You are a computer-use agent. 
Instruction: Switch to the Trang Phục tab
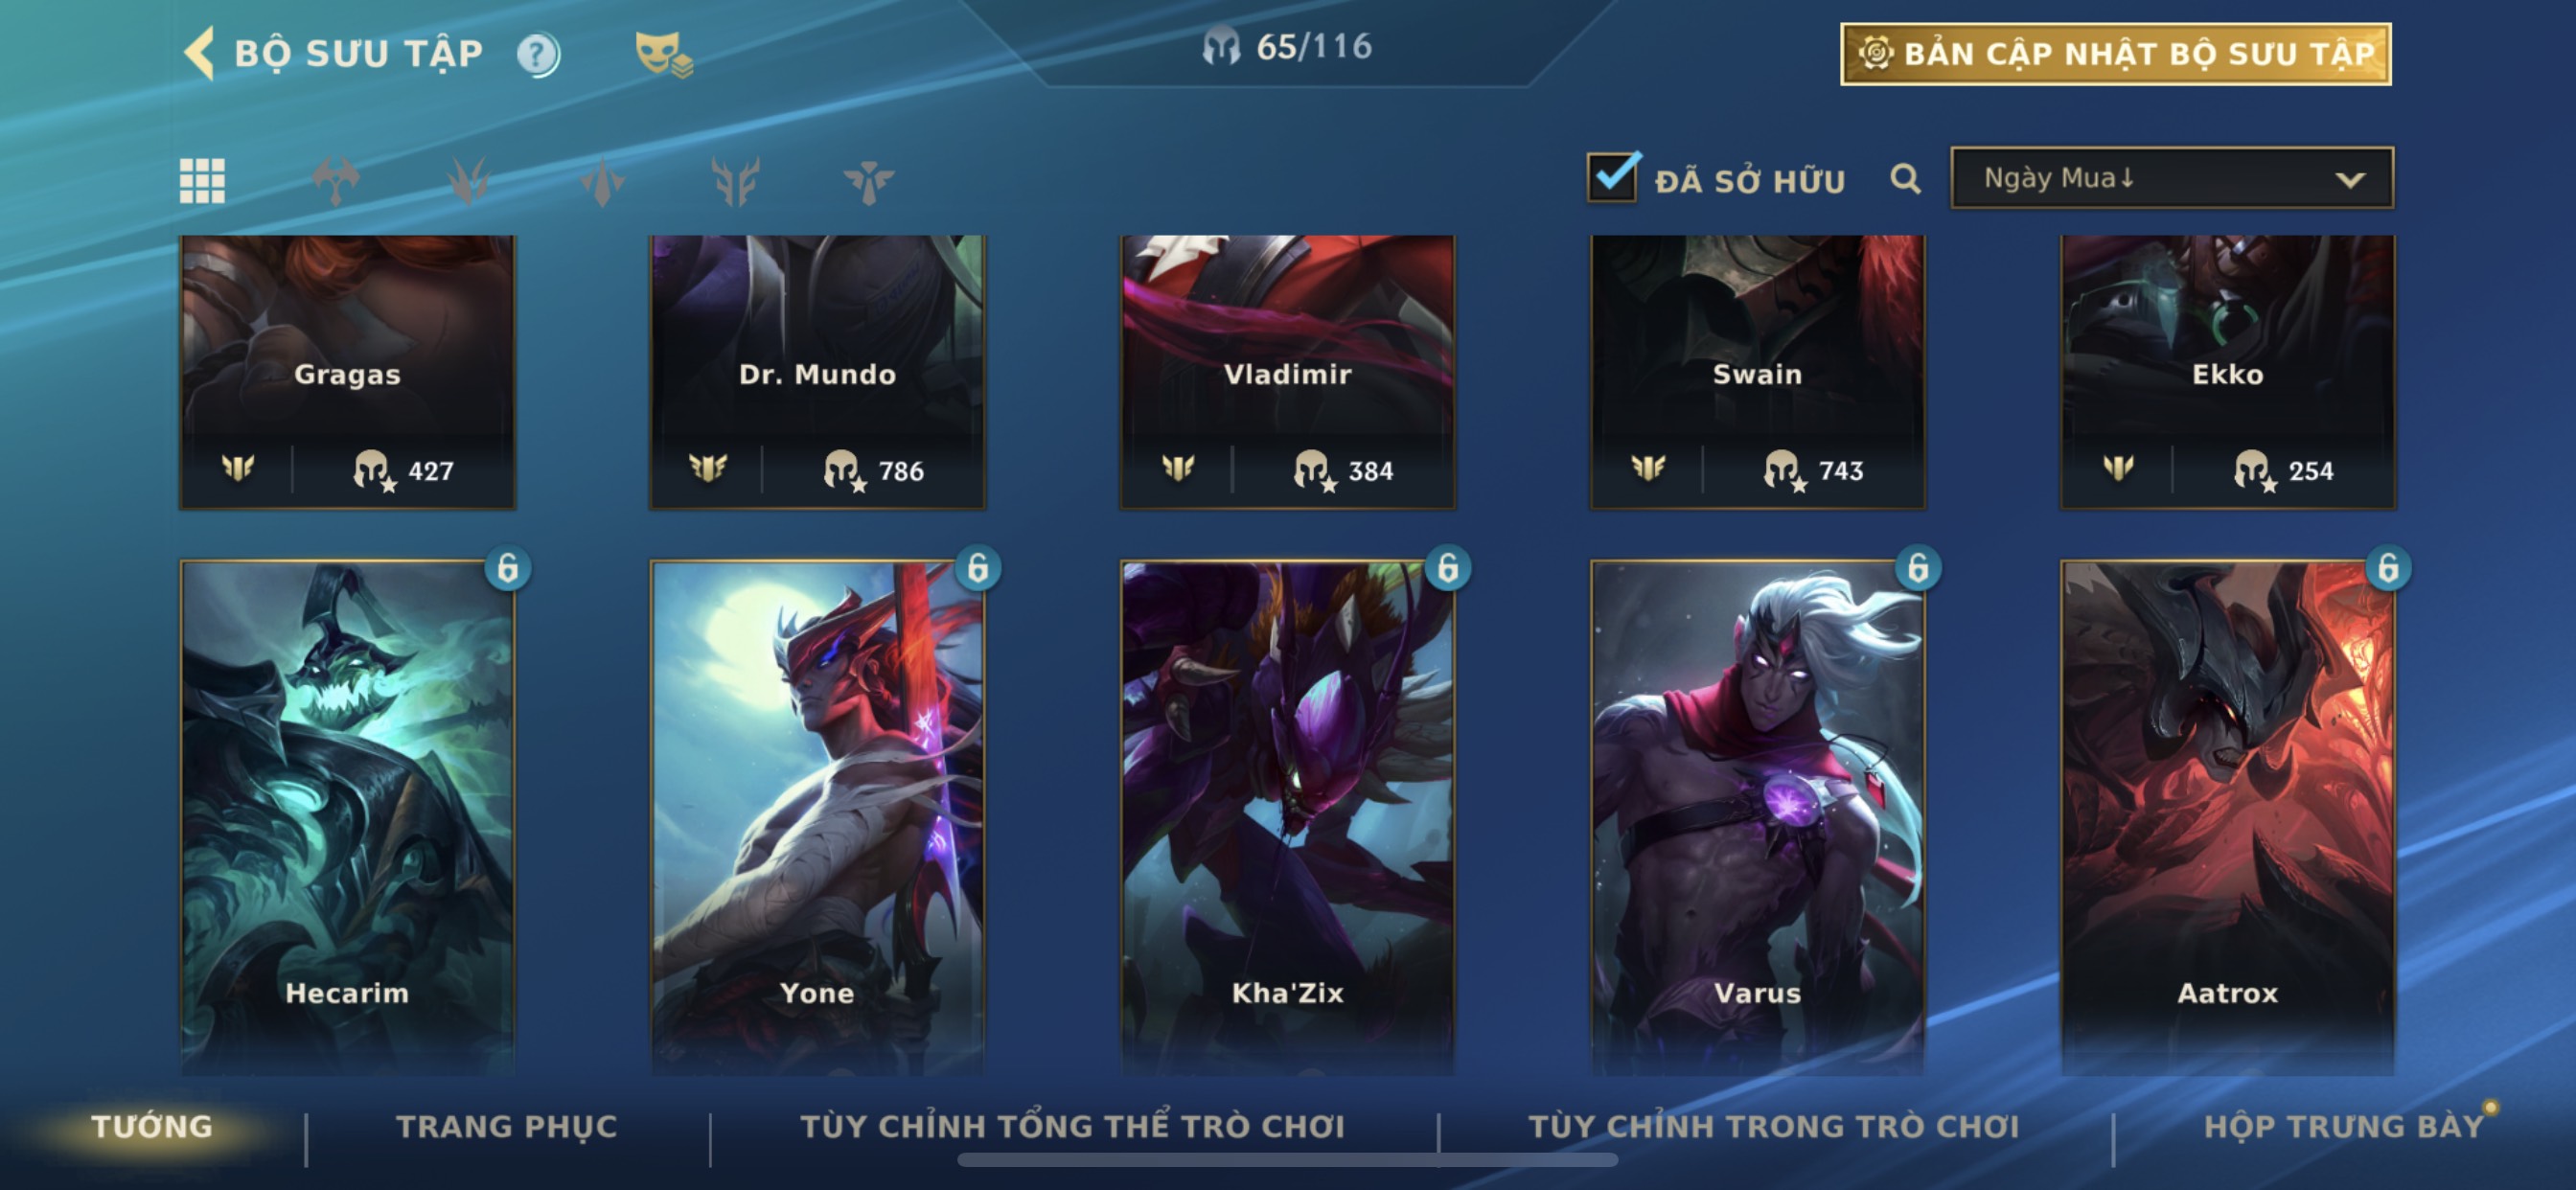coord(507,1126)
